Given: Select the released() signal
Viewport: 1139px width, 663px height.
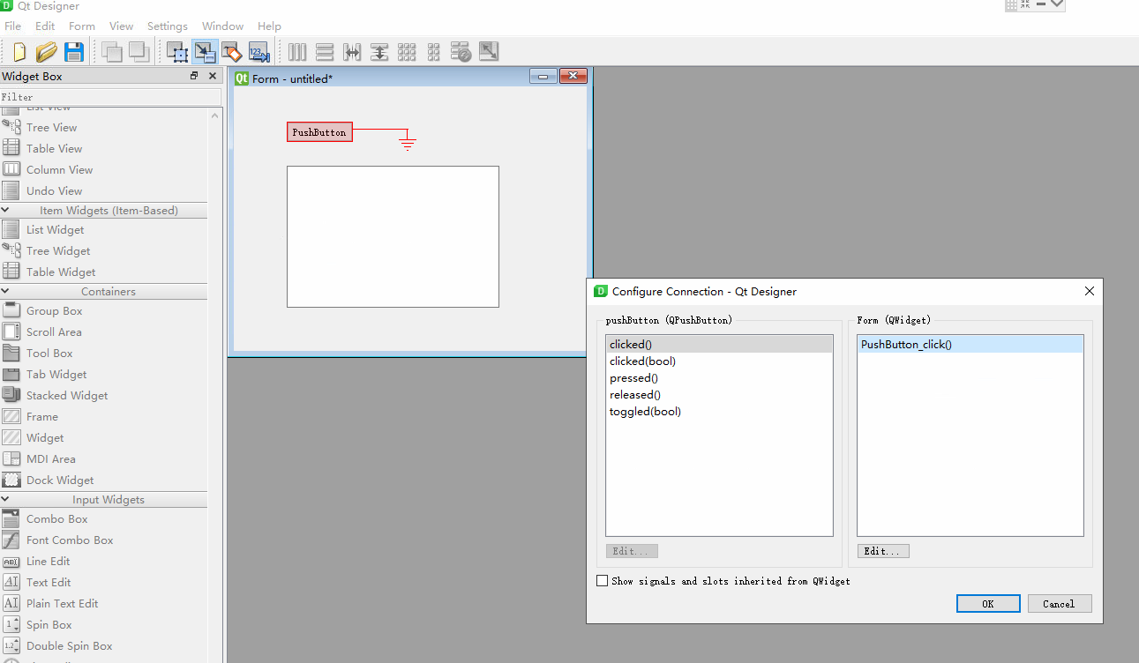Looking at the screenshot, I should 635,395.
